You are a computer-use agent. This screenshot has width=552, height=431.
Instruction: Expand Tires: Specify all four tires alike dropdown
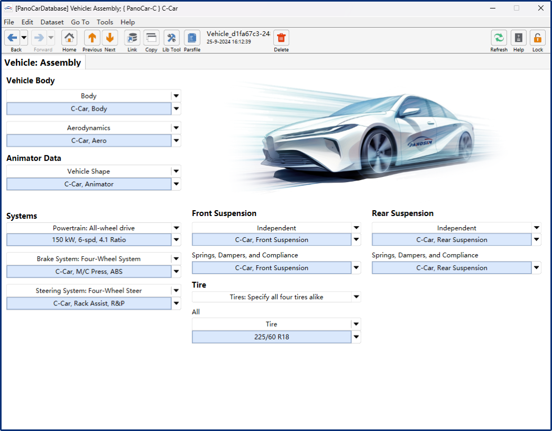tap(356, 297)
